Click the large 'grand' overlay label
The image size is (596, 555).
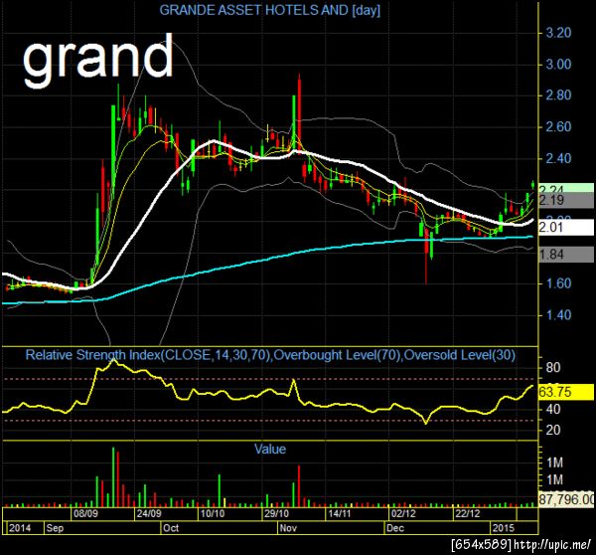98,60
